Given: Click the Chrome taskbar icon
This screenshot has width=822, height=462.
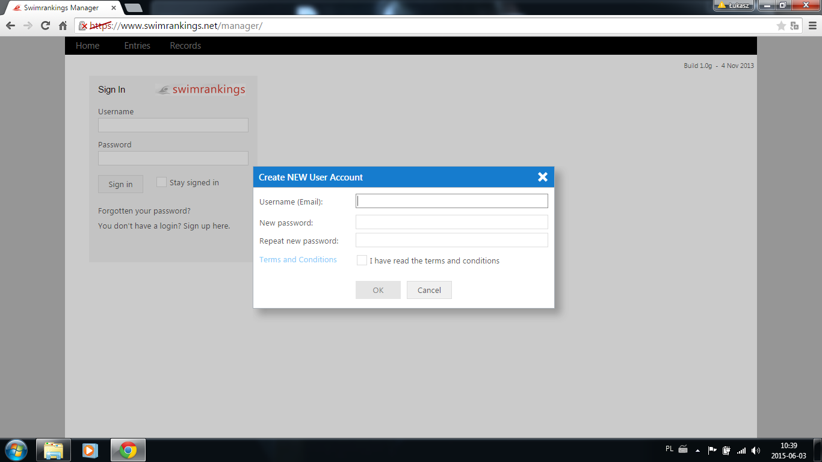Looking at the screenshot, I should pos(128,450).
